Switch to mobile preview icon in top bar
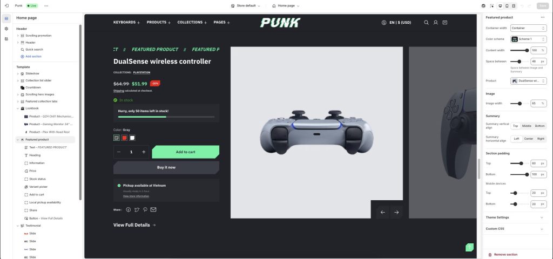The height and width of the screenshot is (259, 553). (x=507, y=6)
